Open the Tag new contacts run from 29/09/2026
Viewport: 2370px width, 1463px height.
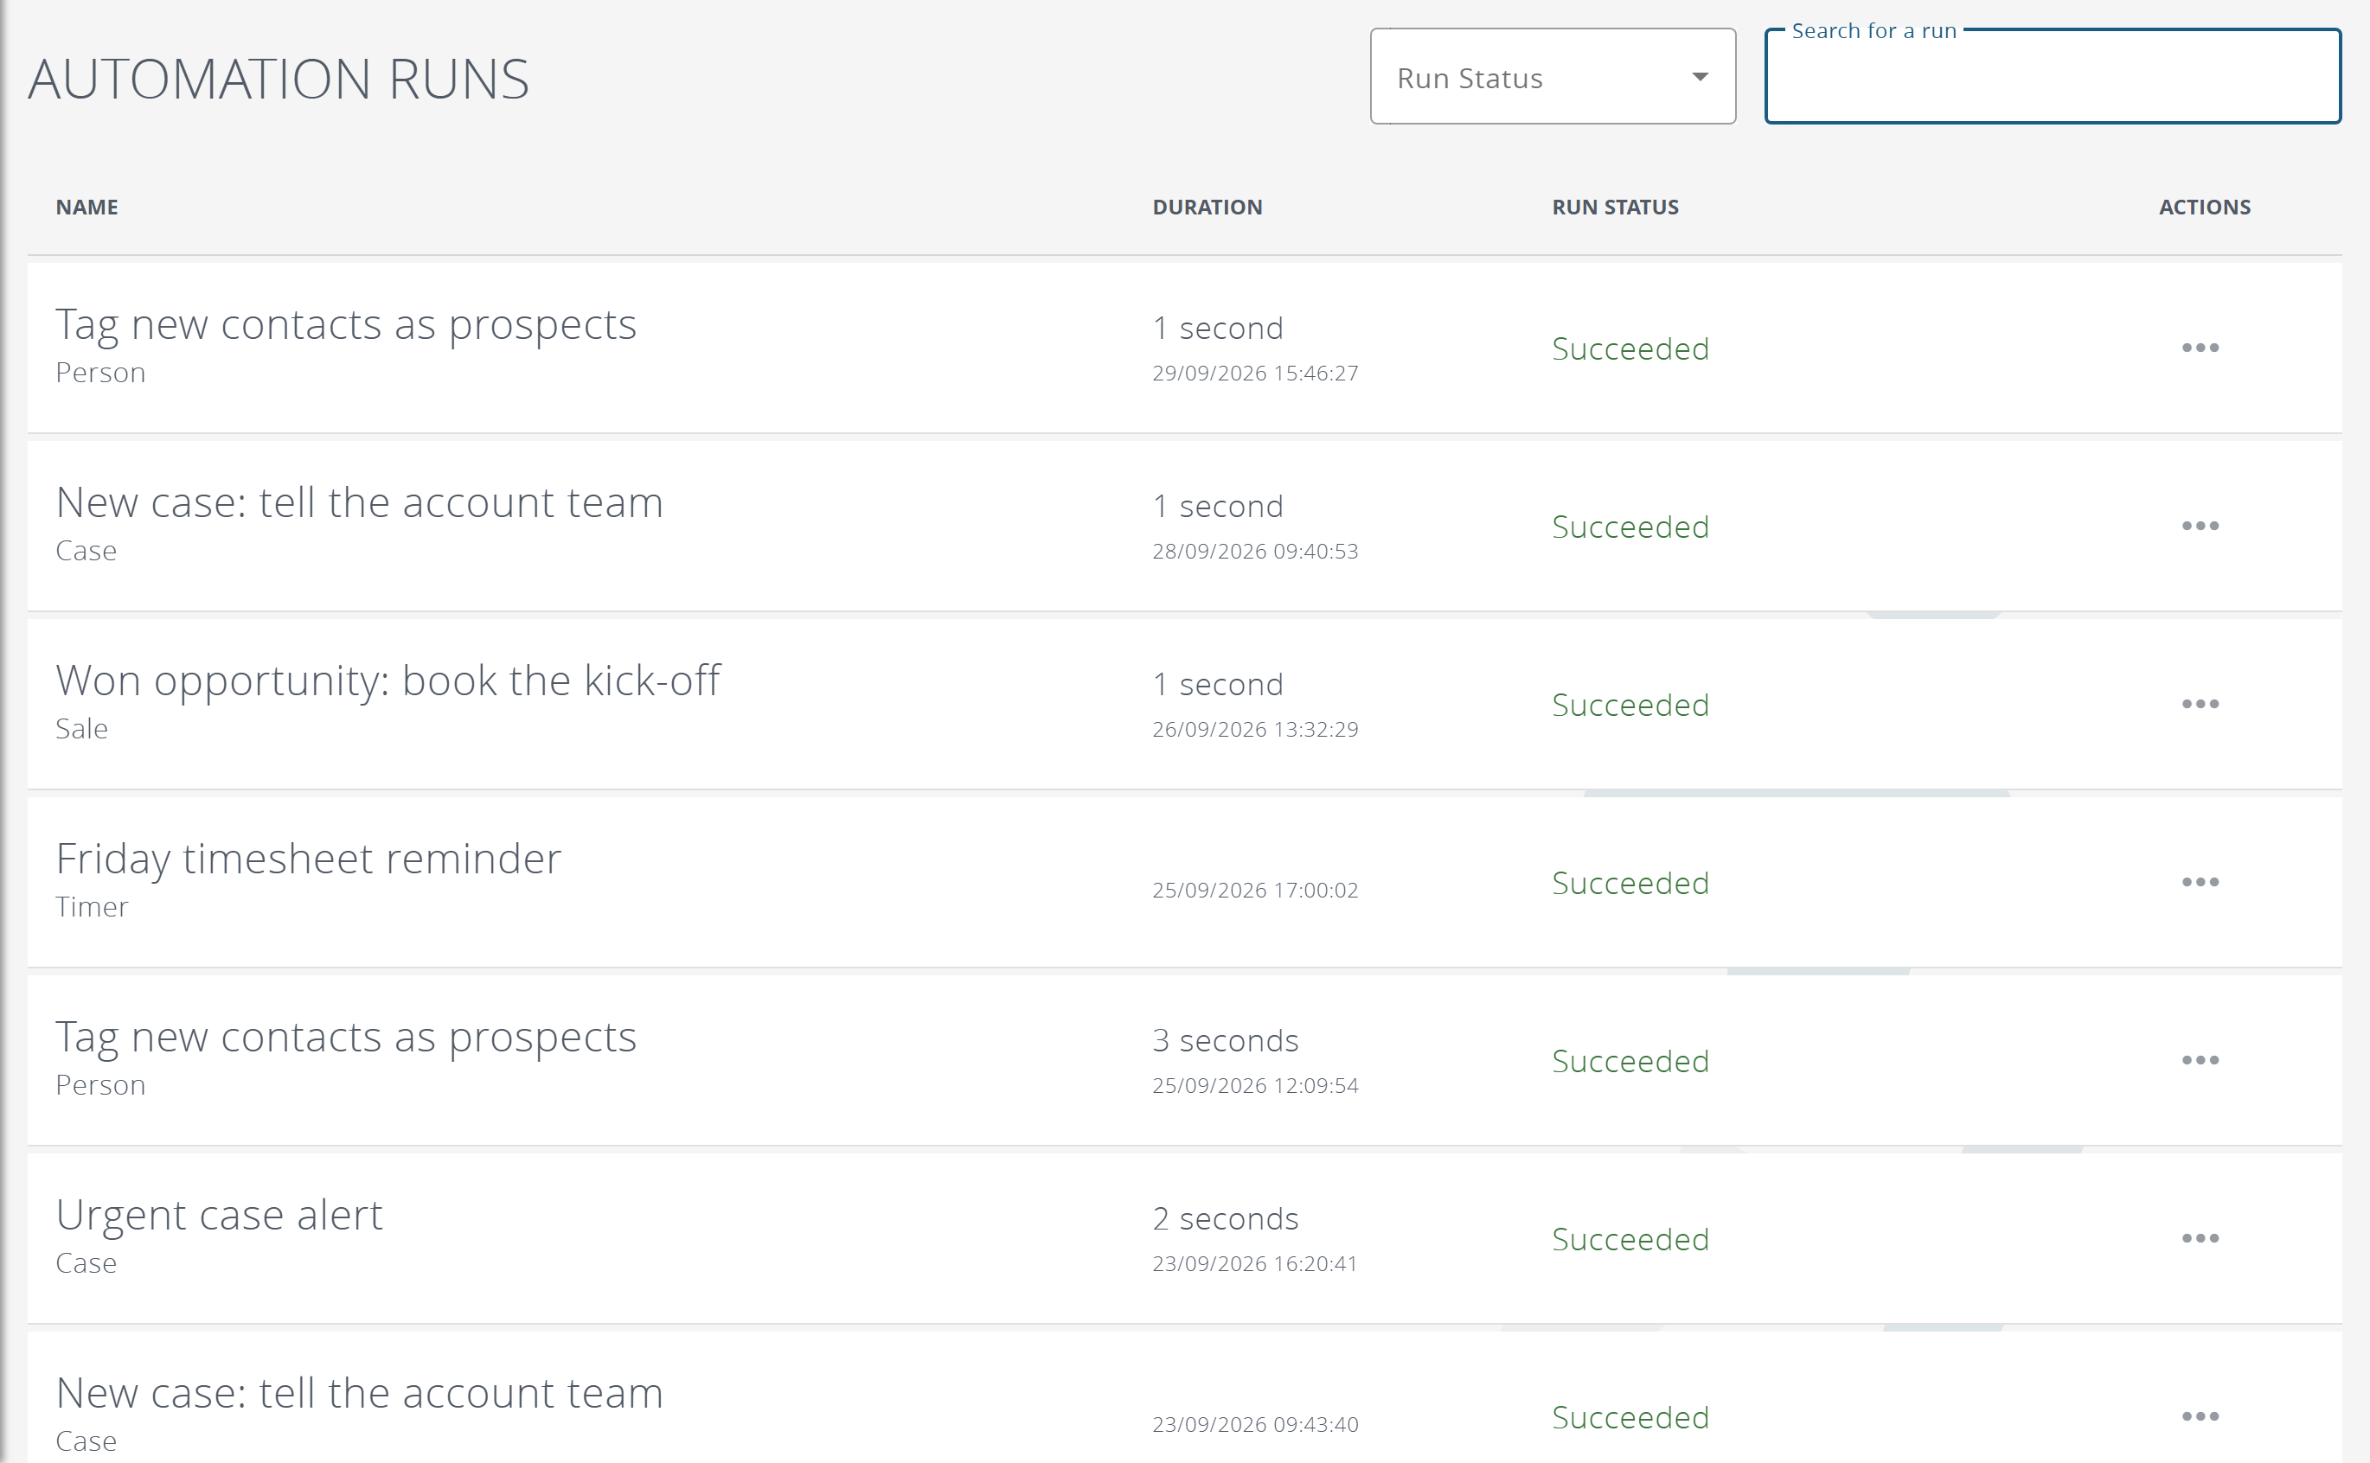click(x=345, y=324)
